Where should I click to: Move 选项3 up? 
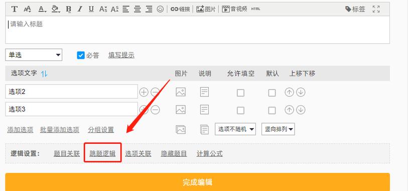pos(289,110)
